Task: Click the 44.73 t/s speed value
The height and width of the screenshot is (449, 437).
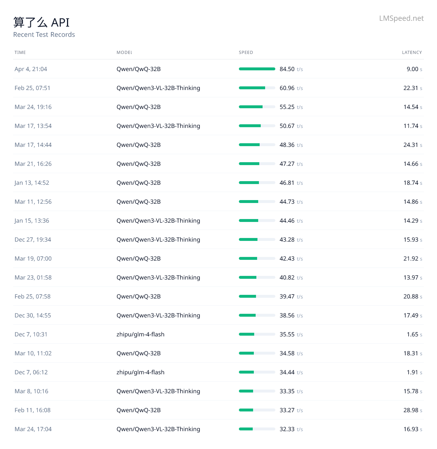Action: pos(291,202)
